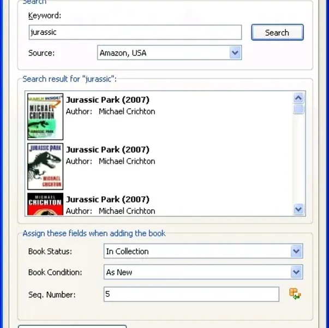The image size is (329, 328).
Task: Click the Search button
Action: 277,32
